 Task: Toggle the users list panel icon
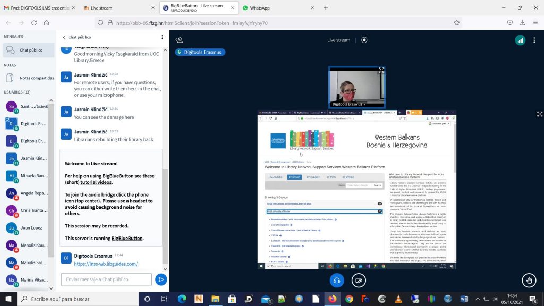coord(179,40)
